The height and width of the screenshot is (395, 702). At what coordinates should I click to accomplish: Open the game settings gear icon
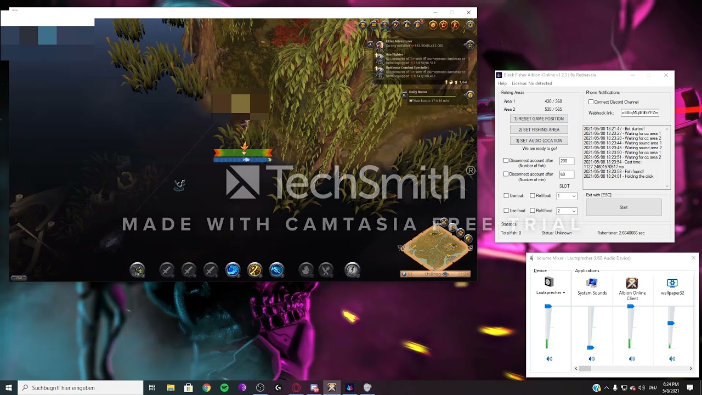pyautogui.click(x=470, y=25)
